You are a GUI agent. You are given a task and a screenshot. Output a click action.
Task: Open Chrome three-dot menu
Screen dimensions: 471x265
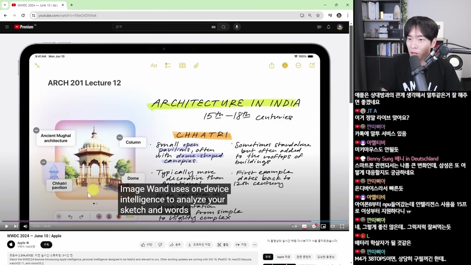click(348, 15)
